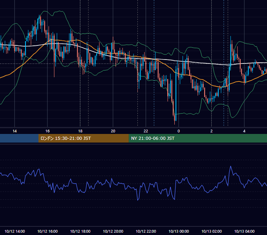The width and height of the screenshot is (267, 235).
Task: Click the "16" hour label on price chart axis
Action: [x=48, y=131]
